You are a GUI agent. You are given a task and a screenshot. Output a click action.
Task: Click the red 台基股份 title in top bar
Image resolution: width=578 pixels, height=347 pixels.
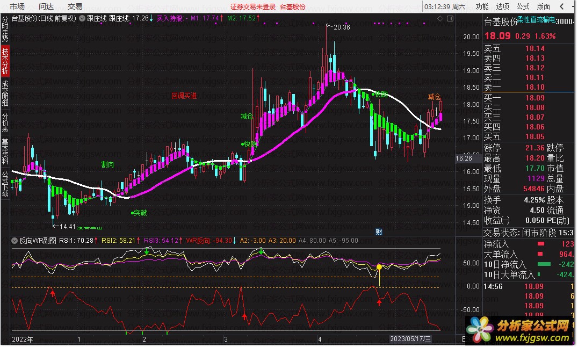[x=293, y=6]
